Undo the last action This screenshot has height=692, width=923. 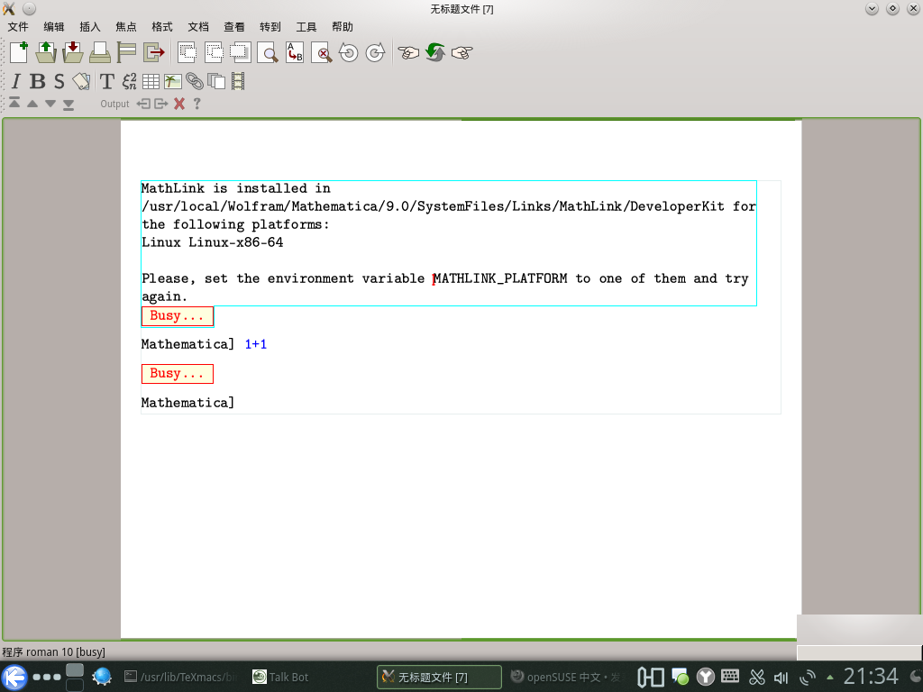click(x=349, y=52)
